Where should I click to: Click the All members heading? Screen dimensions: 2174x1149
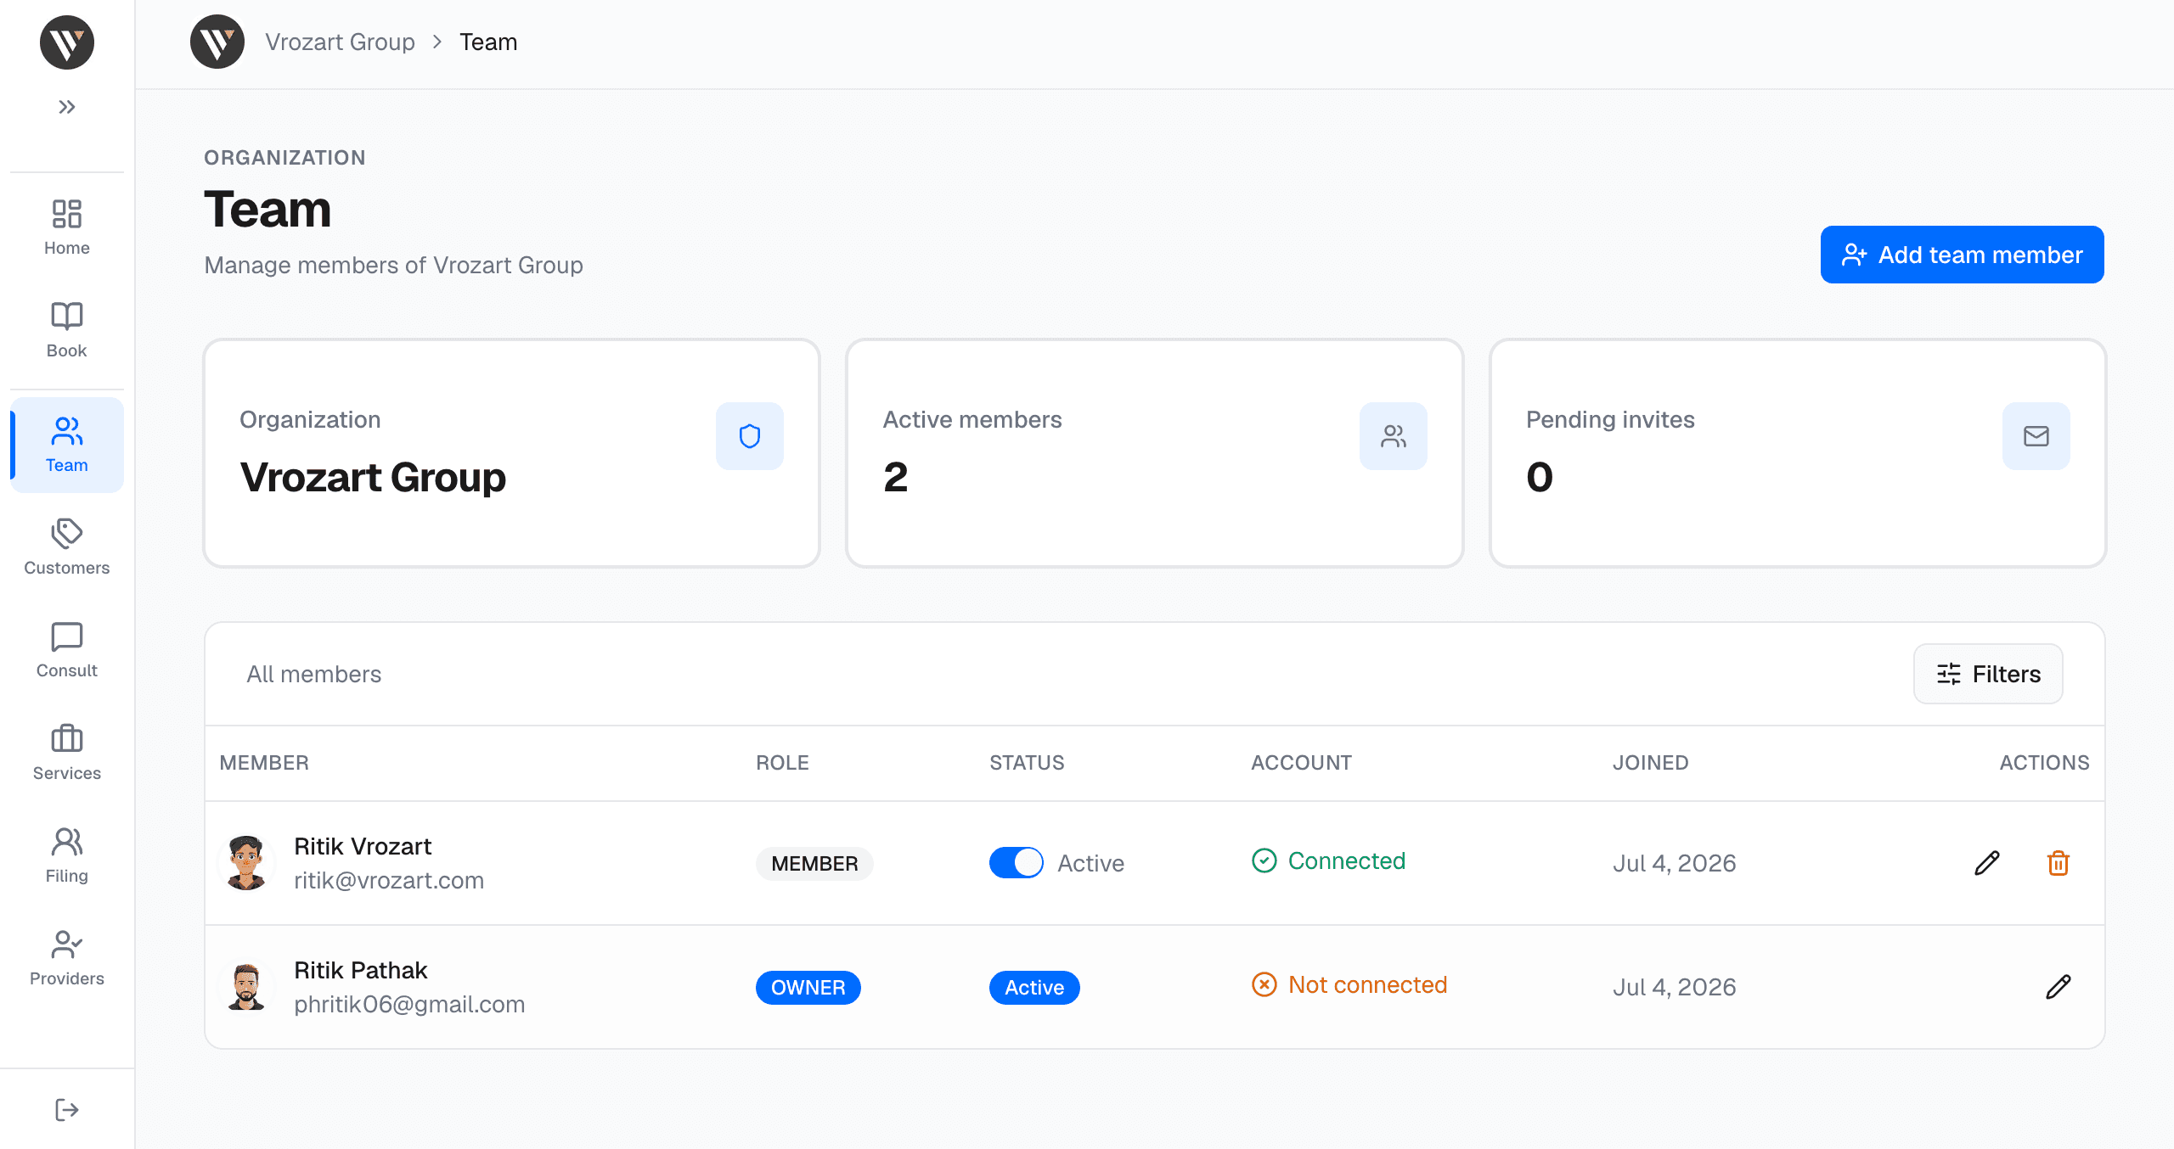(314, 674)
